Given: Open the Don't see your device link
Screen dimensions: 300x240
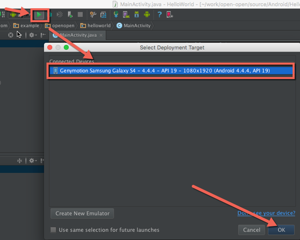Looking at the screenshot, I should (266, 213).
